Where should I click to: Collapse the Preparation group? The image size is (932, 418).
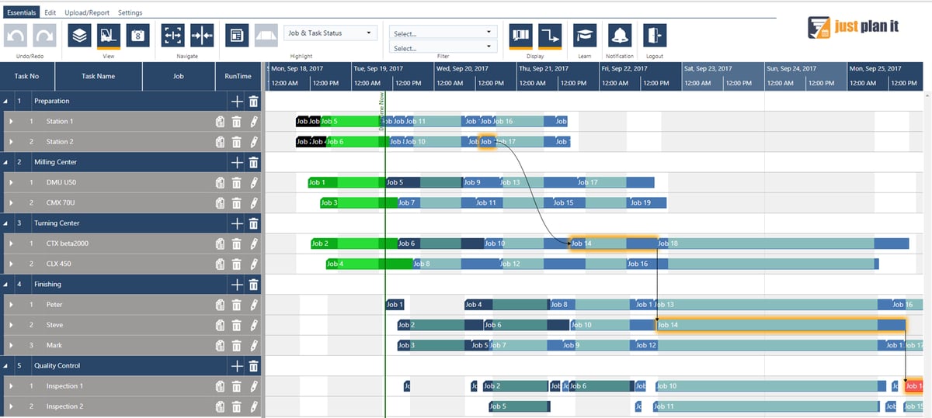(5, 101)
